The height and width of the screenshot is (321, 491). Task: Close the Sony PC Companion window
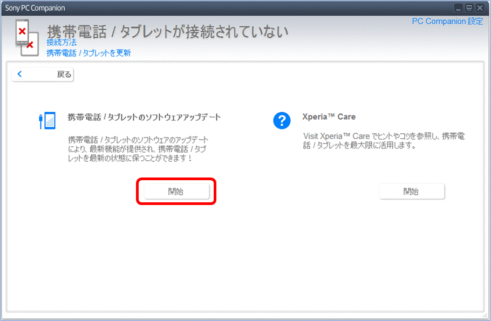(x=480, y=8)
